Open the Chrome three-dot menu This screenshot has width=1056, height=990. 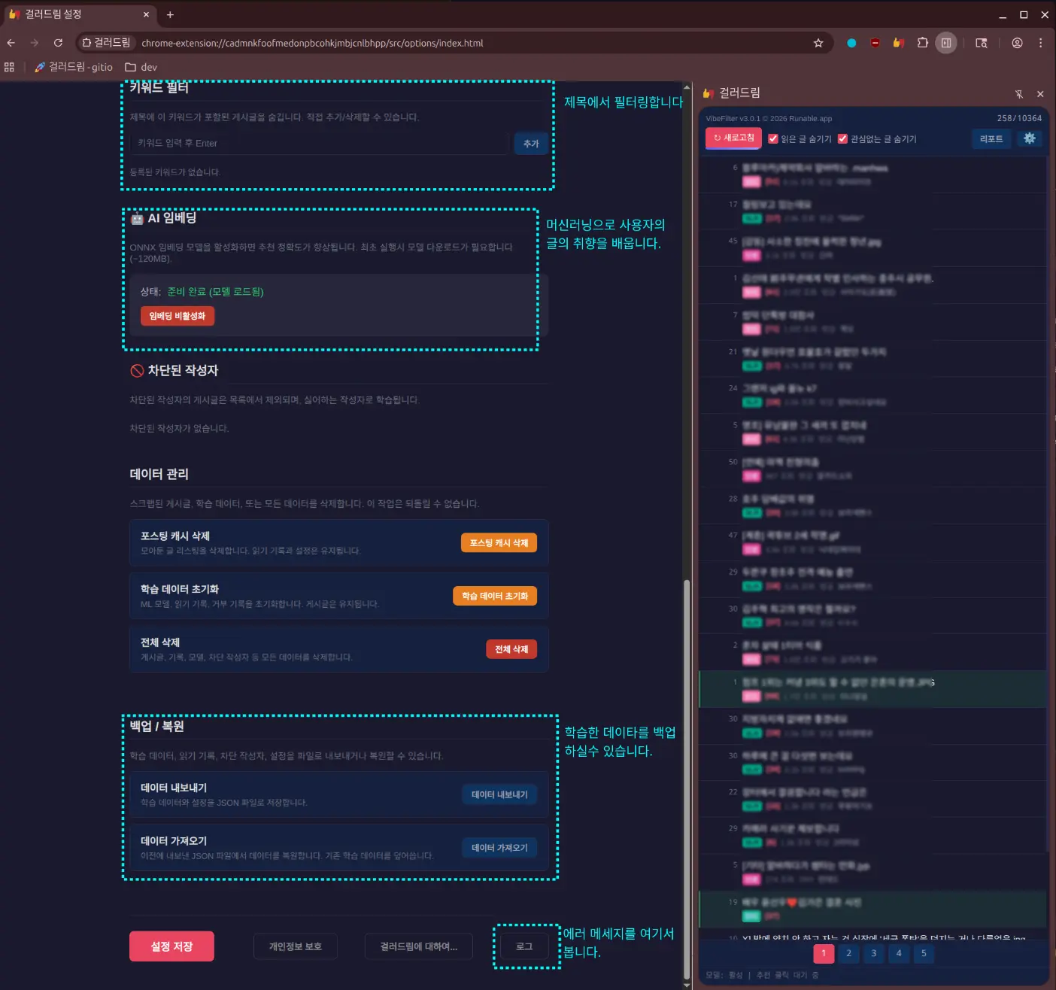click(1040, 43)
